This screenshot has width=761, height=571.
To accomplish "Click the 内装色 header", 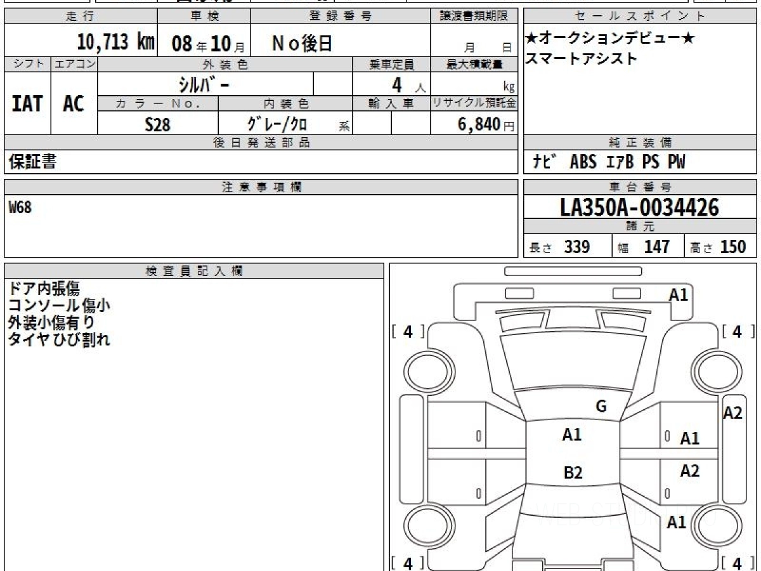I will pos(285,103).
